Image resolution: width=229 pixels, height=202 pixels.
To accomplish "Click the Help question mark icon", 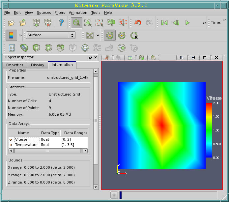I will tap(61, 23).
